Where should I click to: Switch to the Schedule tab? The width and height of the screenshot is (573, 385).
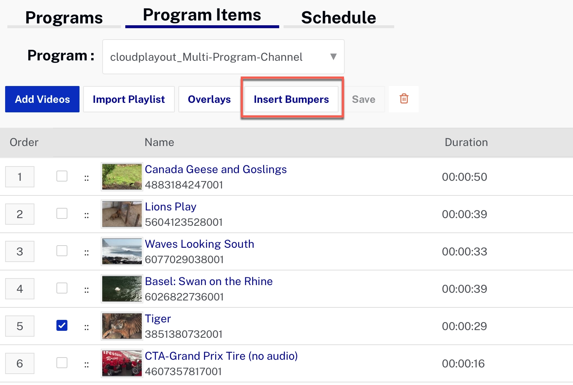click(338, 17)
